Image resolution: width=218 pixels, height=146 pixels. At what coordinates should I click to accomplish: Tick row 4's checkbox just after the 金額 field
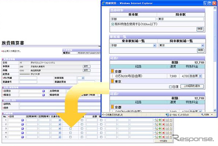coord(101,133)
